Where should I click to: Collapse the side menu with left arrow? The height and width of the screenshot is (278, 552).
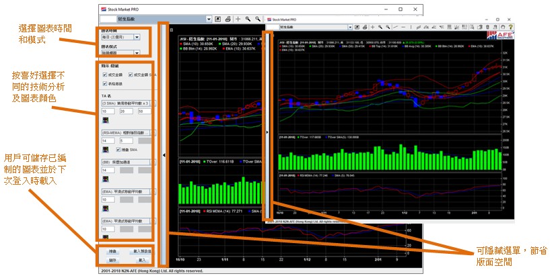(165, 154)
